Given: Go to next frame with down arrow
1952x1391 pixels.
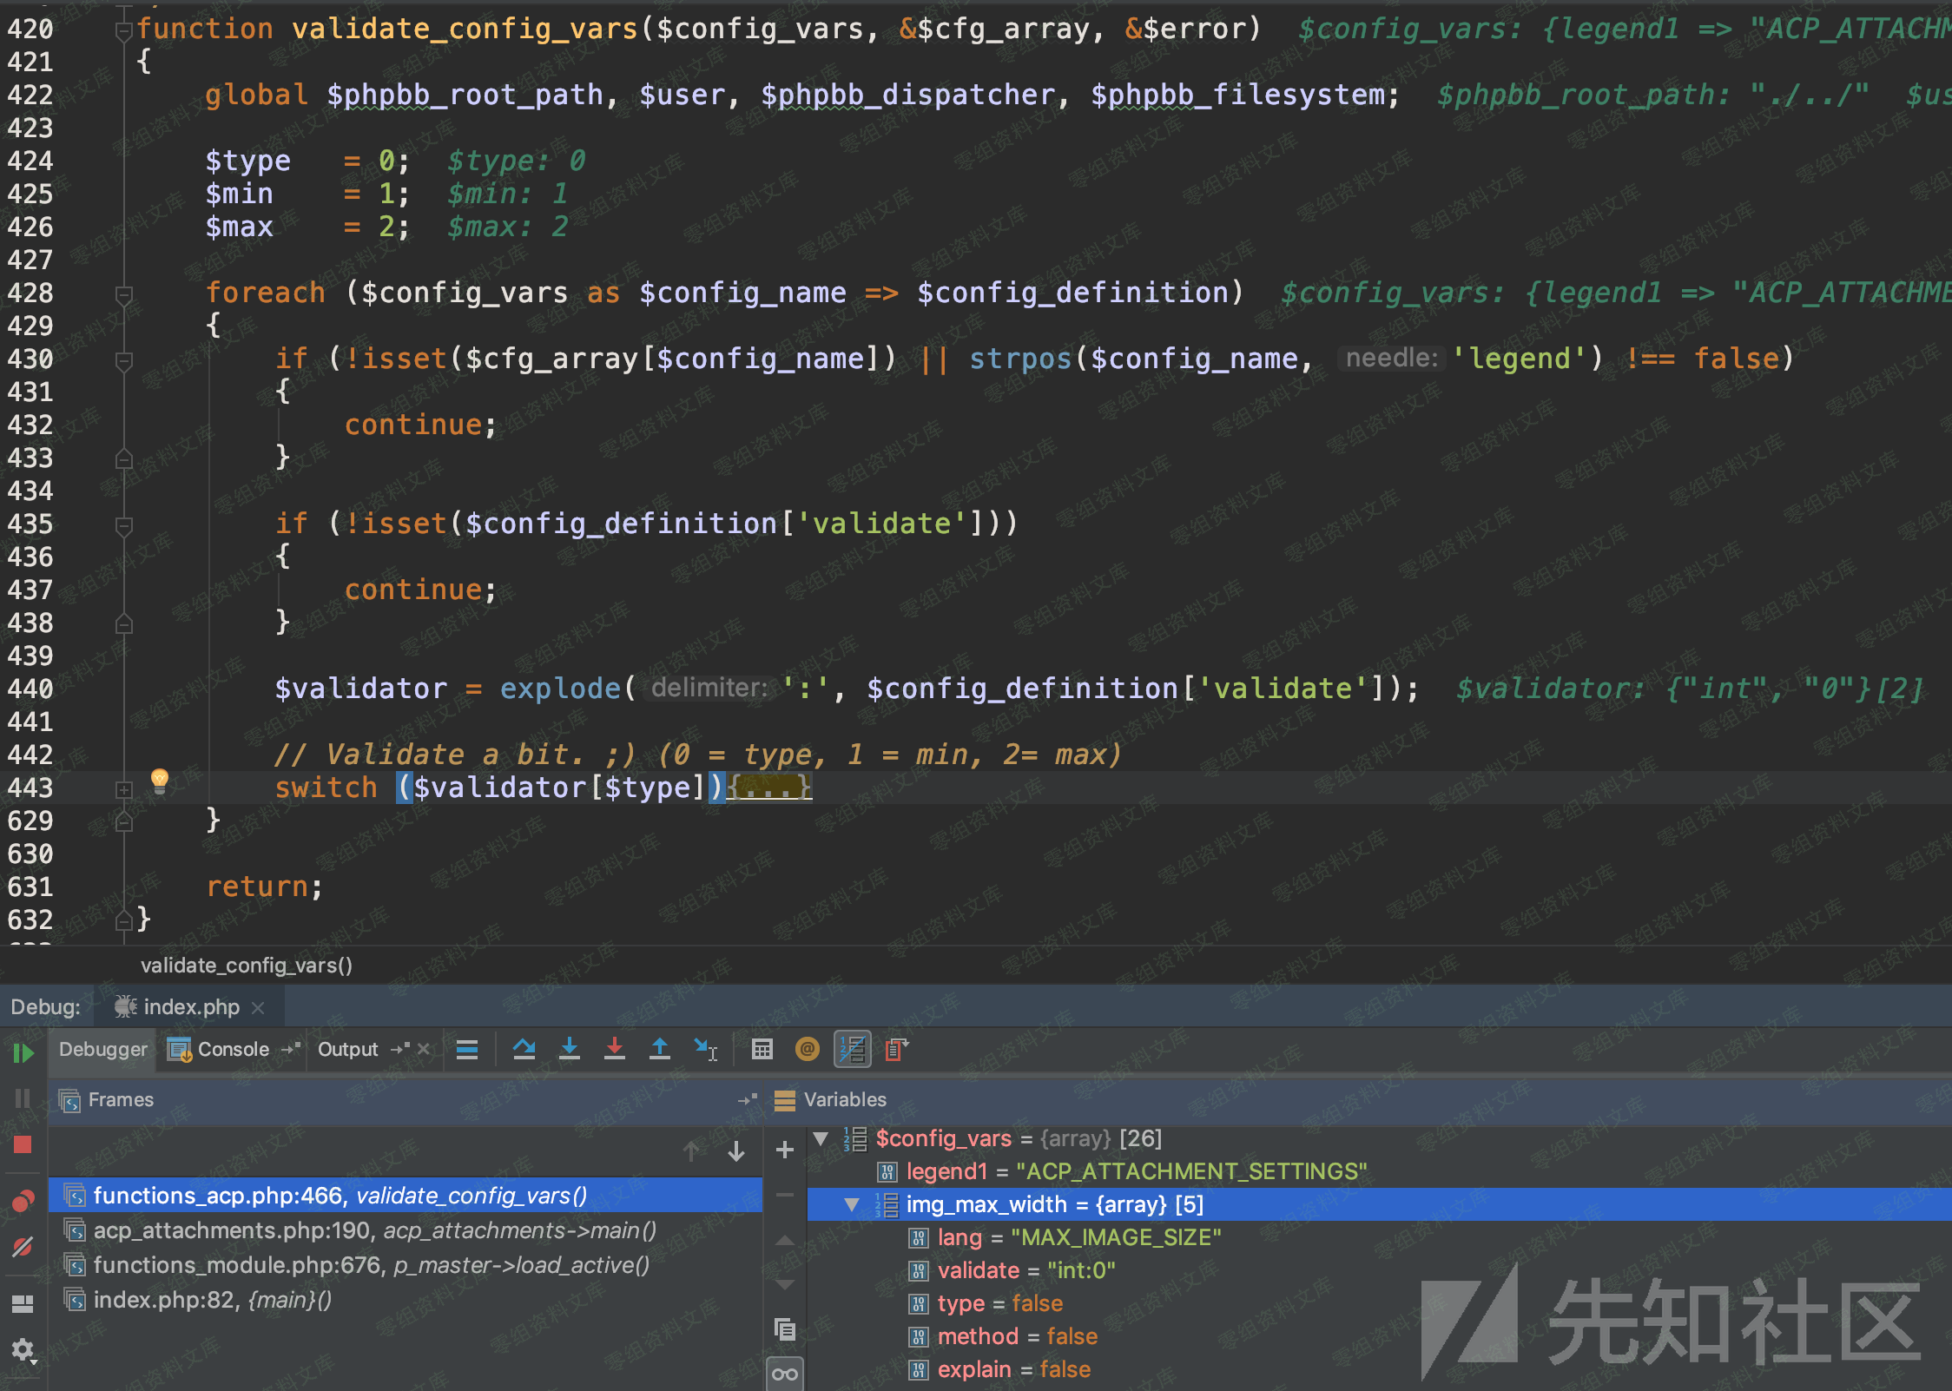Looking at the screenshot, I should (736, 1151).
